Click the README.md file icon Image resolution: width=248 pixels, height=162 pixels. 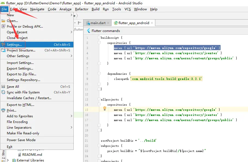(20, 155)
